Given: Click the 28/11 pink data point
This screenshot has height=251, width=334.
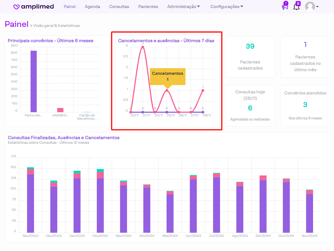Looking at the screenshot, I should point(203,90).
